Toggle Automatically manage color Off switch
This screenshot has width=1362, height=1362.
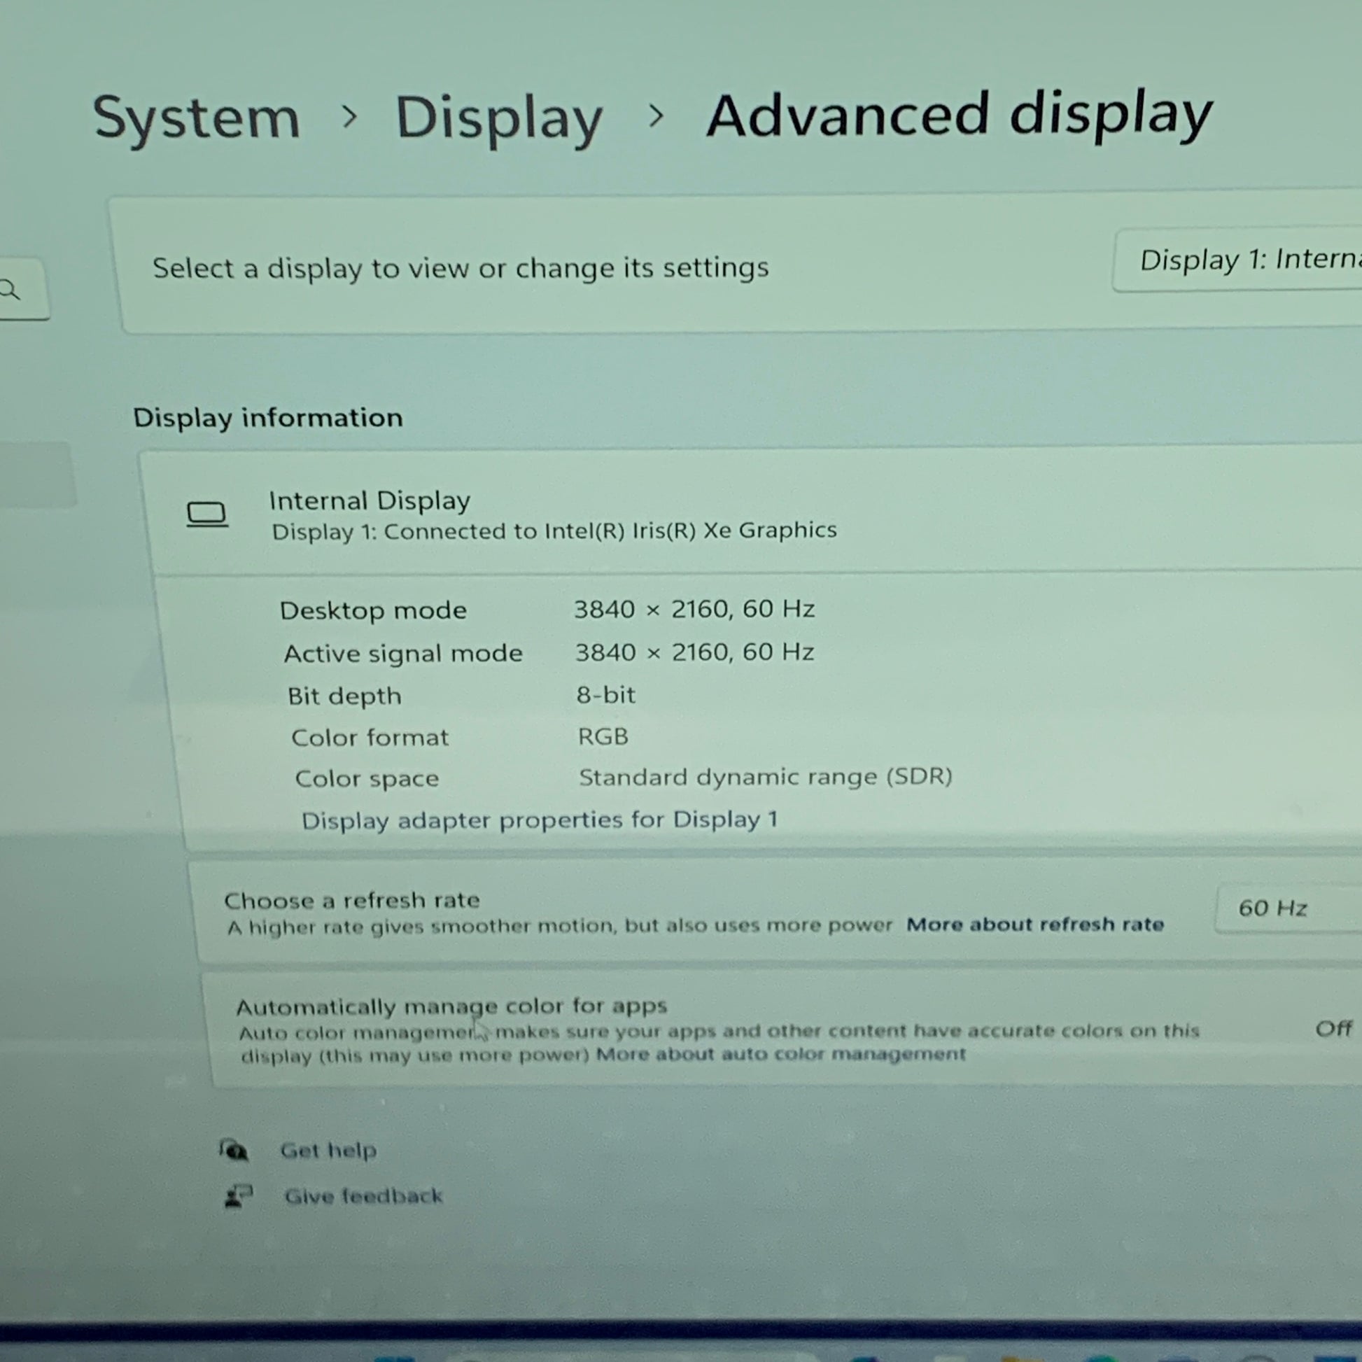(1334, 1029)
